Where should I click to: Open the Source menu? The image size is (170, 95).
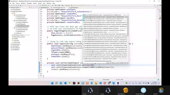pos(18,3)
